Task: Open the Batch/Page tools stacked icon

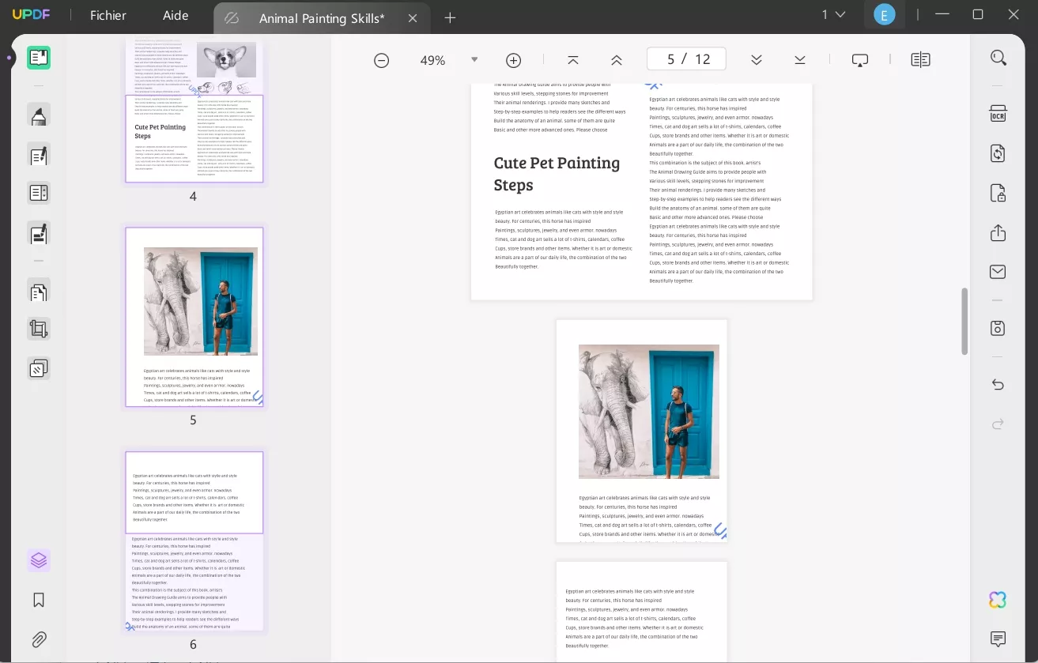Action: point(39,368)
